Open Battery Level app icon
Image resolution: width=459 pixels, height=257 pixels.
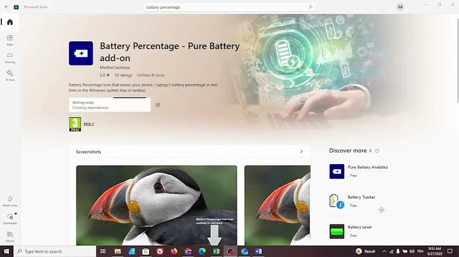tap(337, 232)
